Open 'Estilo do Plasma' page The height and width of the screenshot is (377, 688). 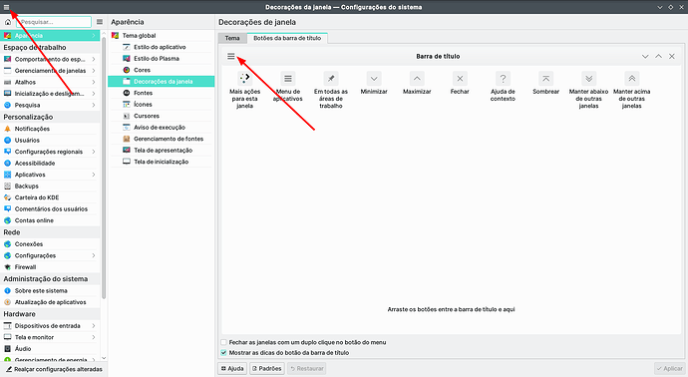point(161,59)
